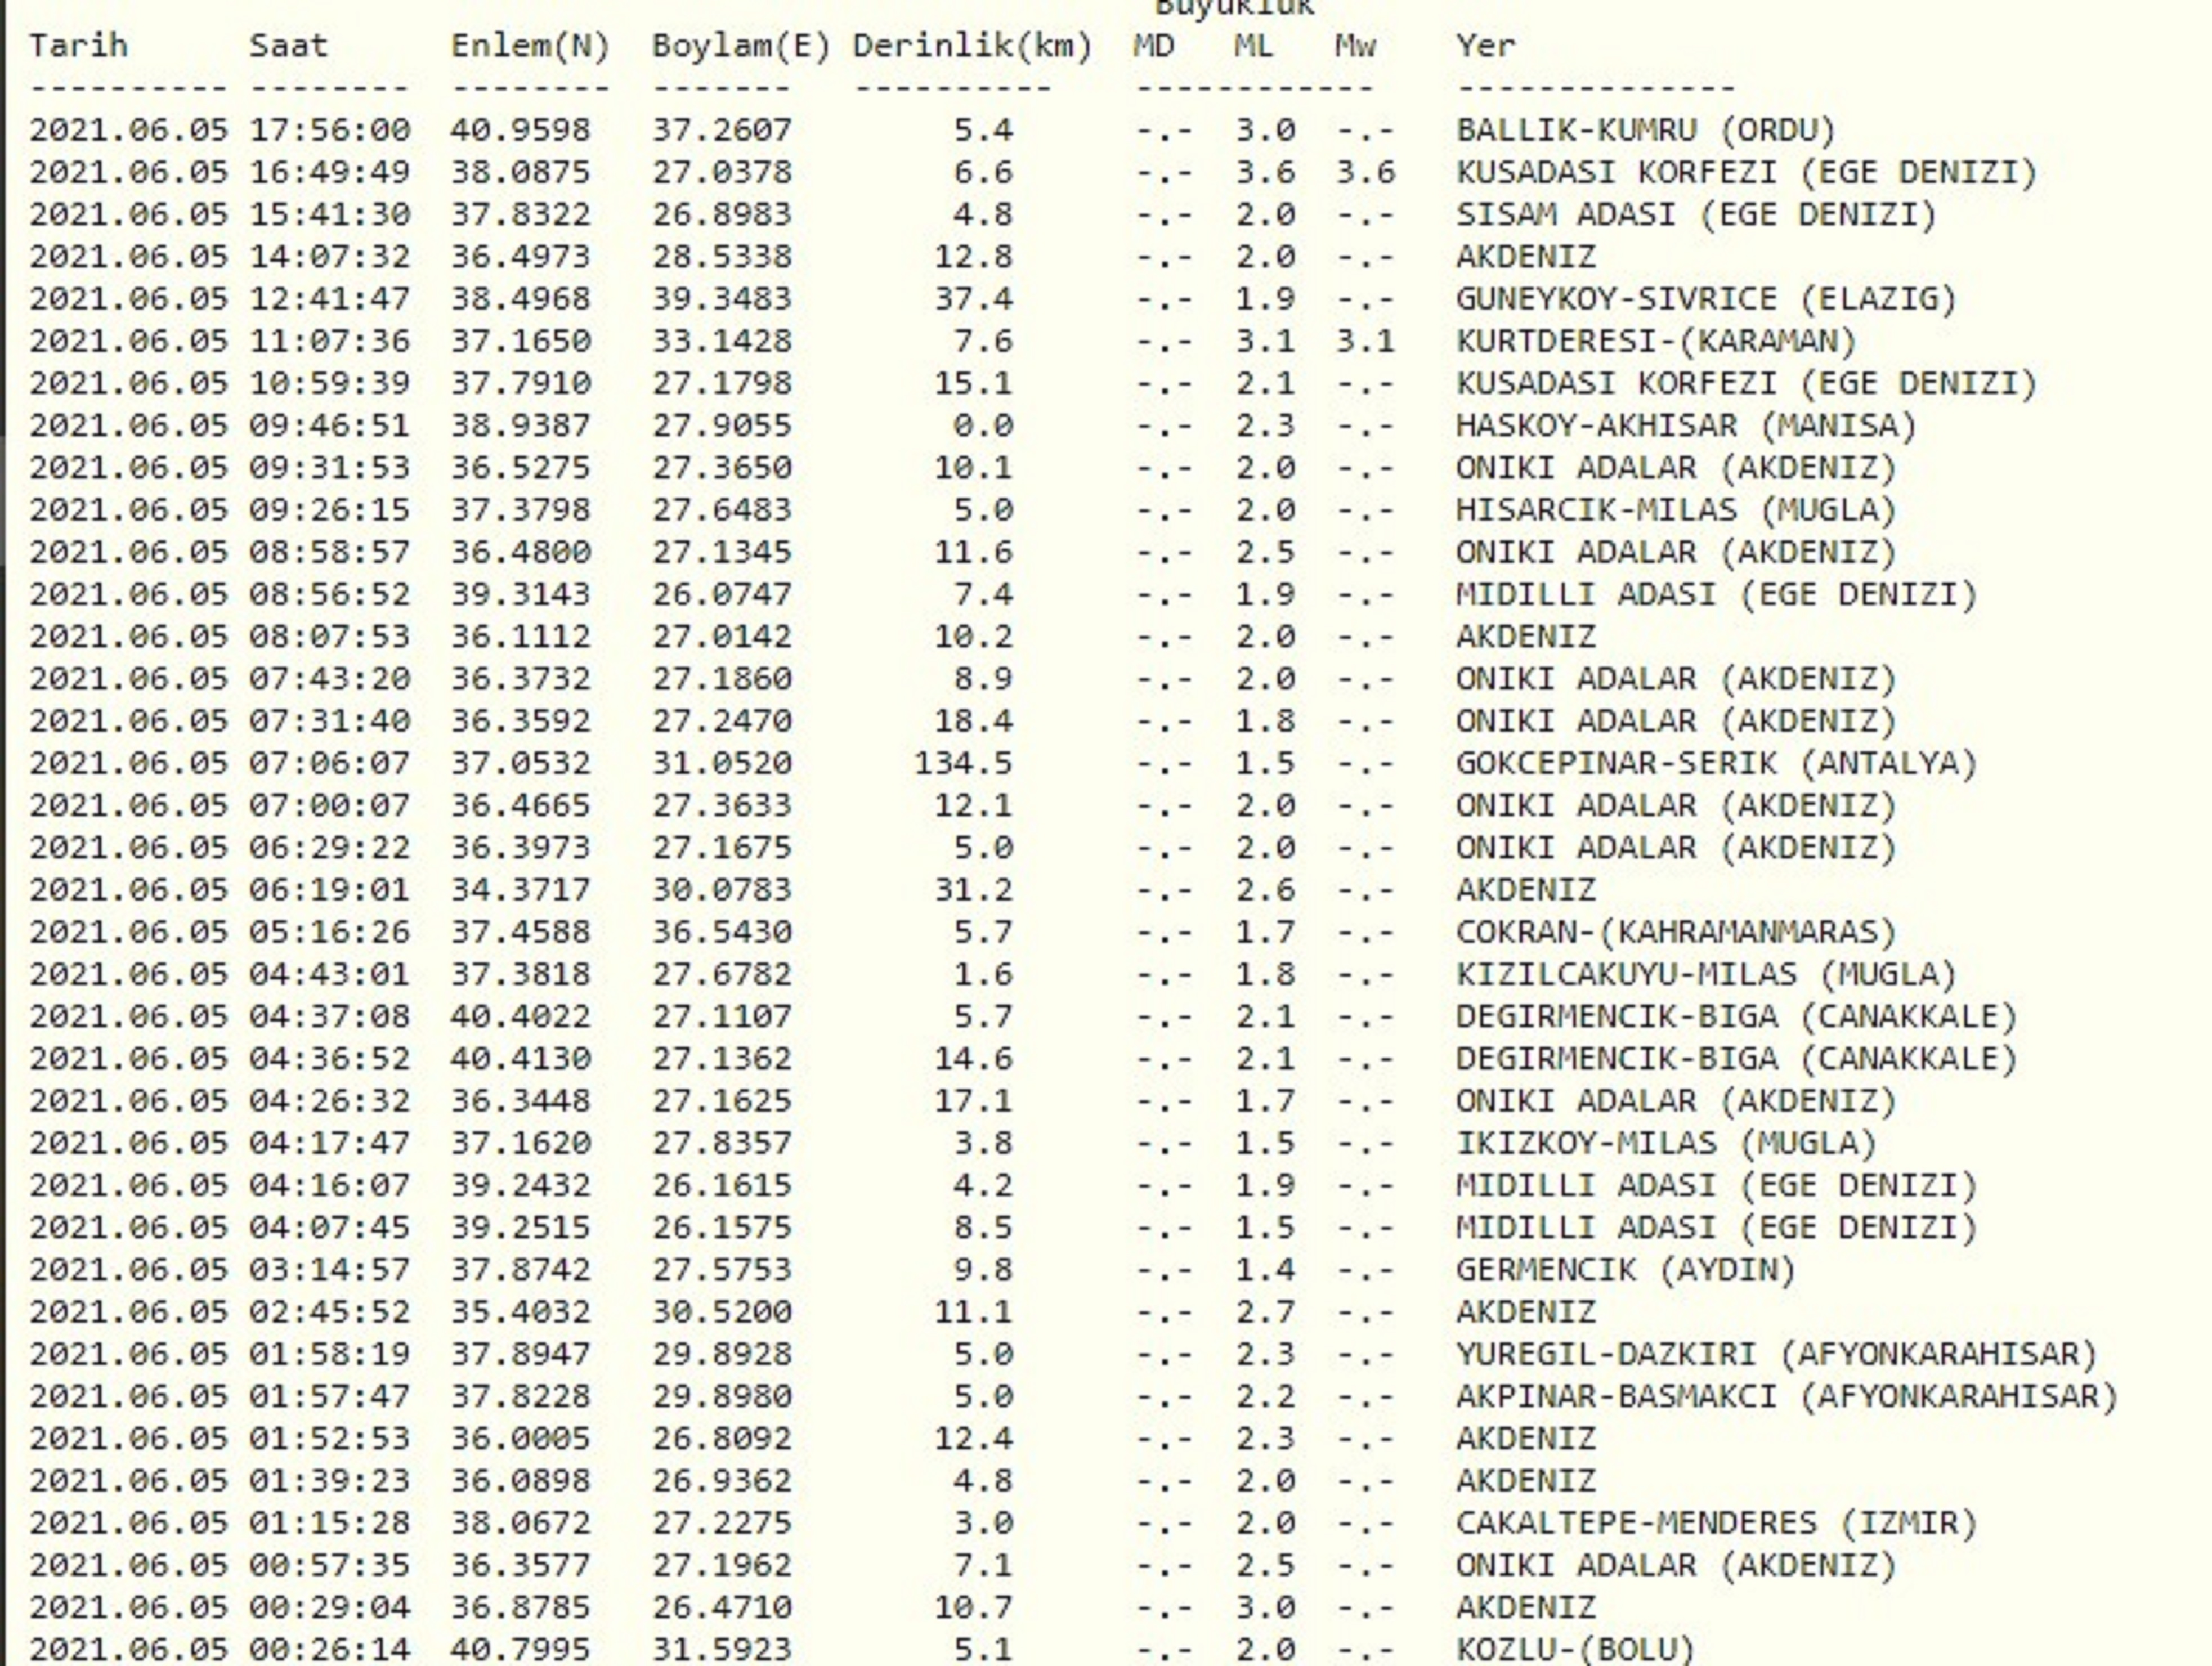Viewport: 2212px width, 1666px height.
Task: Click AKPINAR-BASMAKCI (AFYONKARAHISAR) location text
Action: coord(1786,1396)
